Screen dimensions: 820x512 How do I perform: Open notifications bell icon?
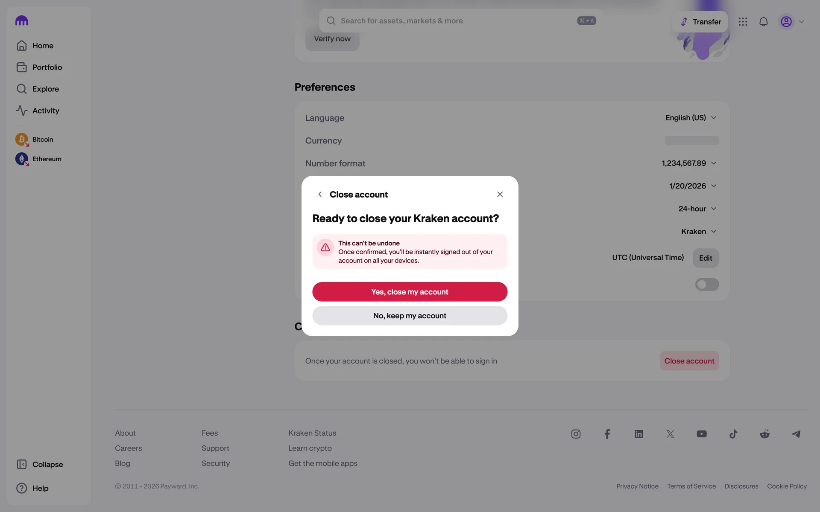pos(763,22)
